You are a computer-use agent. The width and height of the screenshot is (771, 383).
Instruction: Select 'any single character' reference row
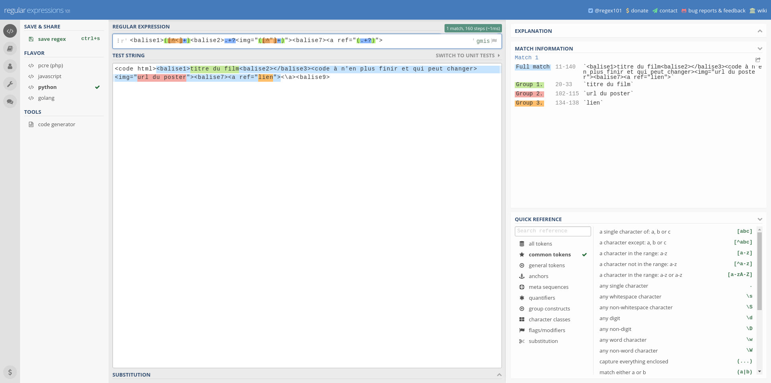coord(676,286)
